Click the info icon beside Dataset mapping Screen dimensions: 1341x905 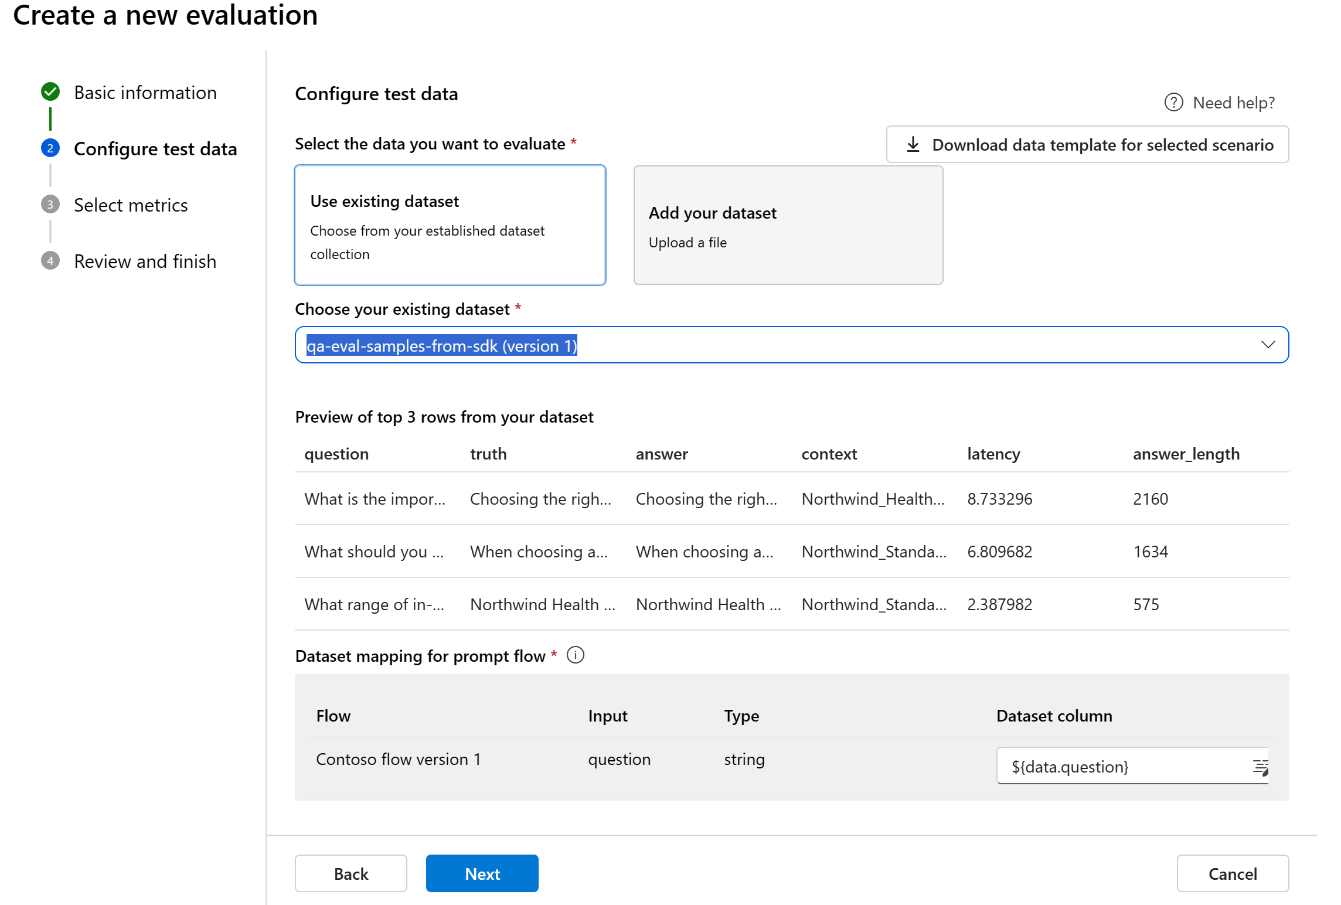click(576, 655)
